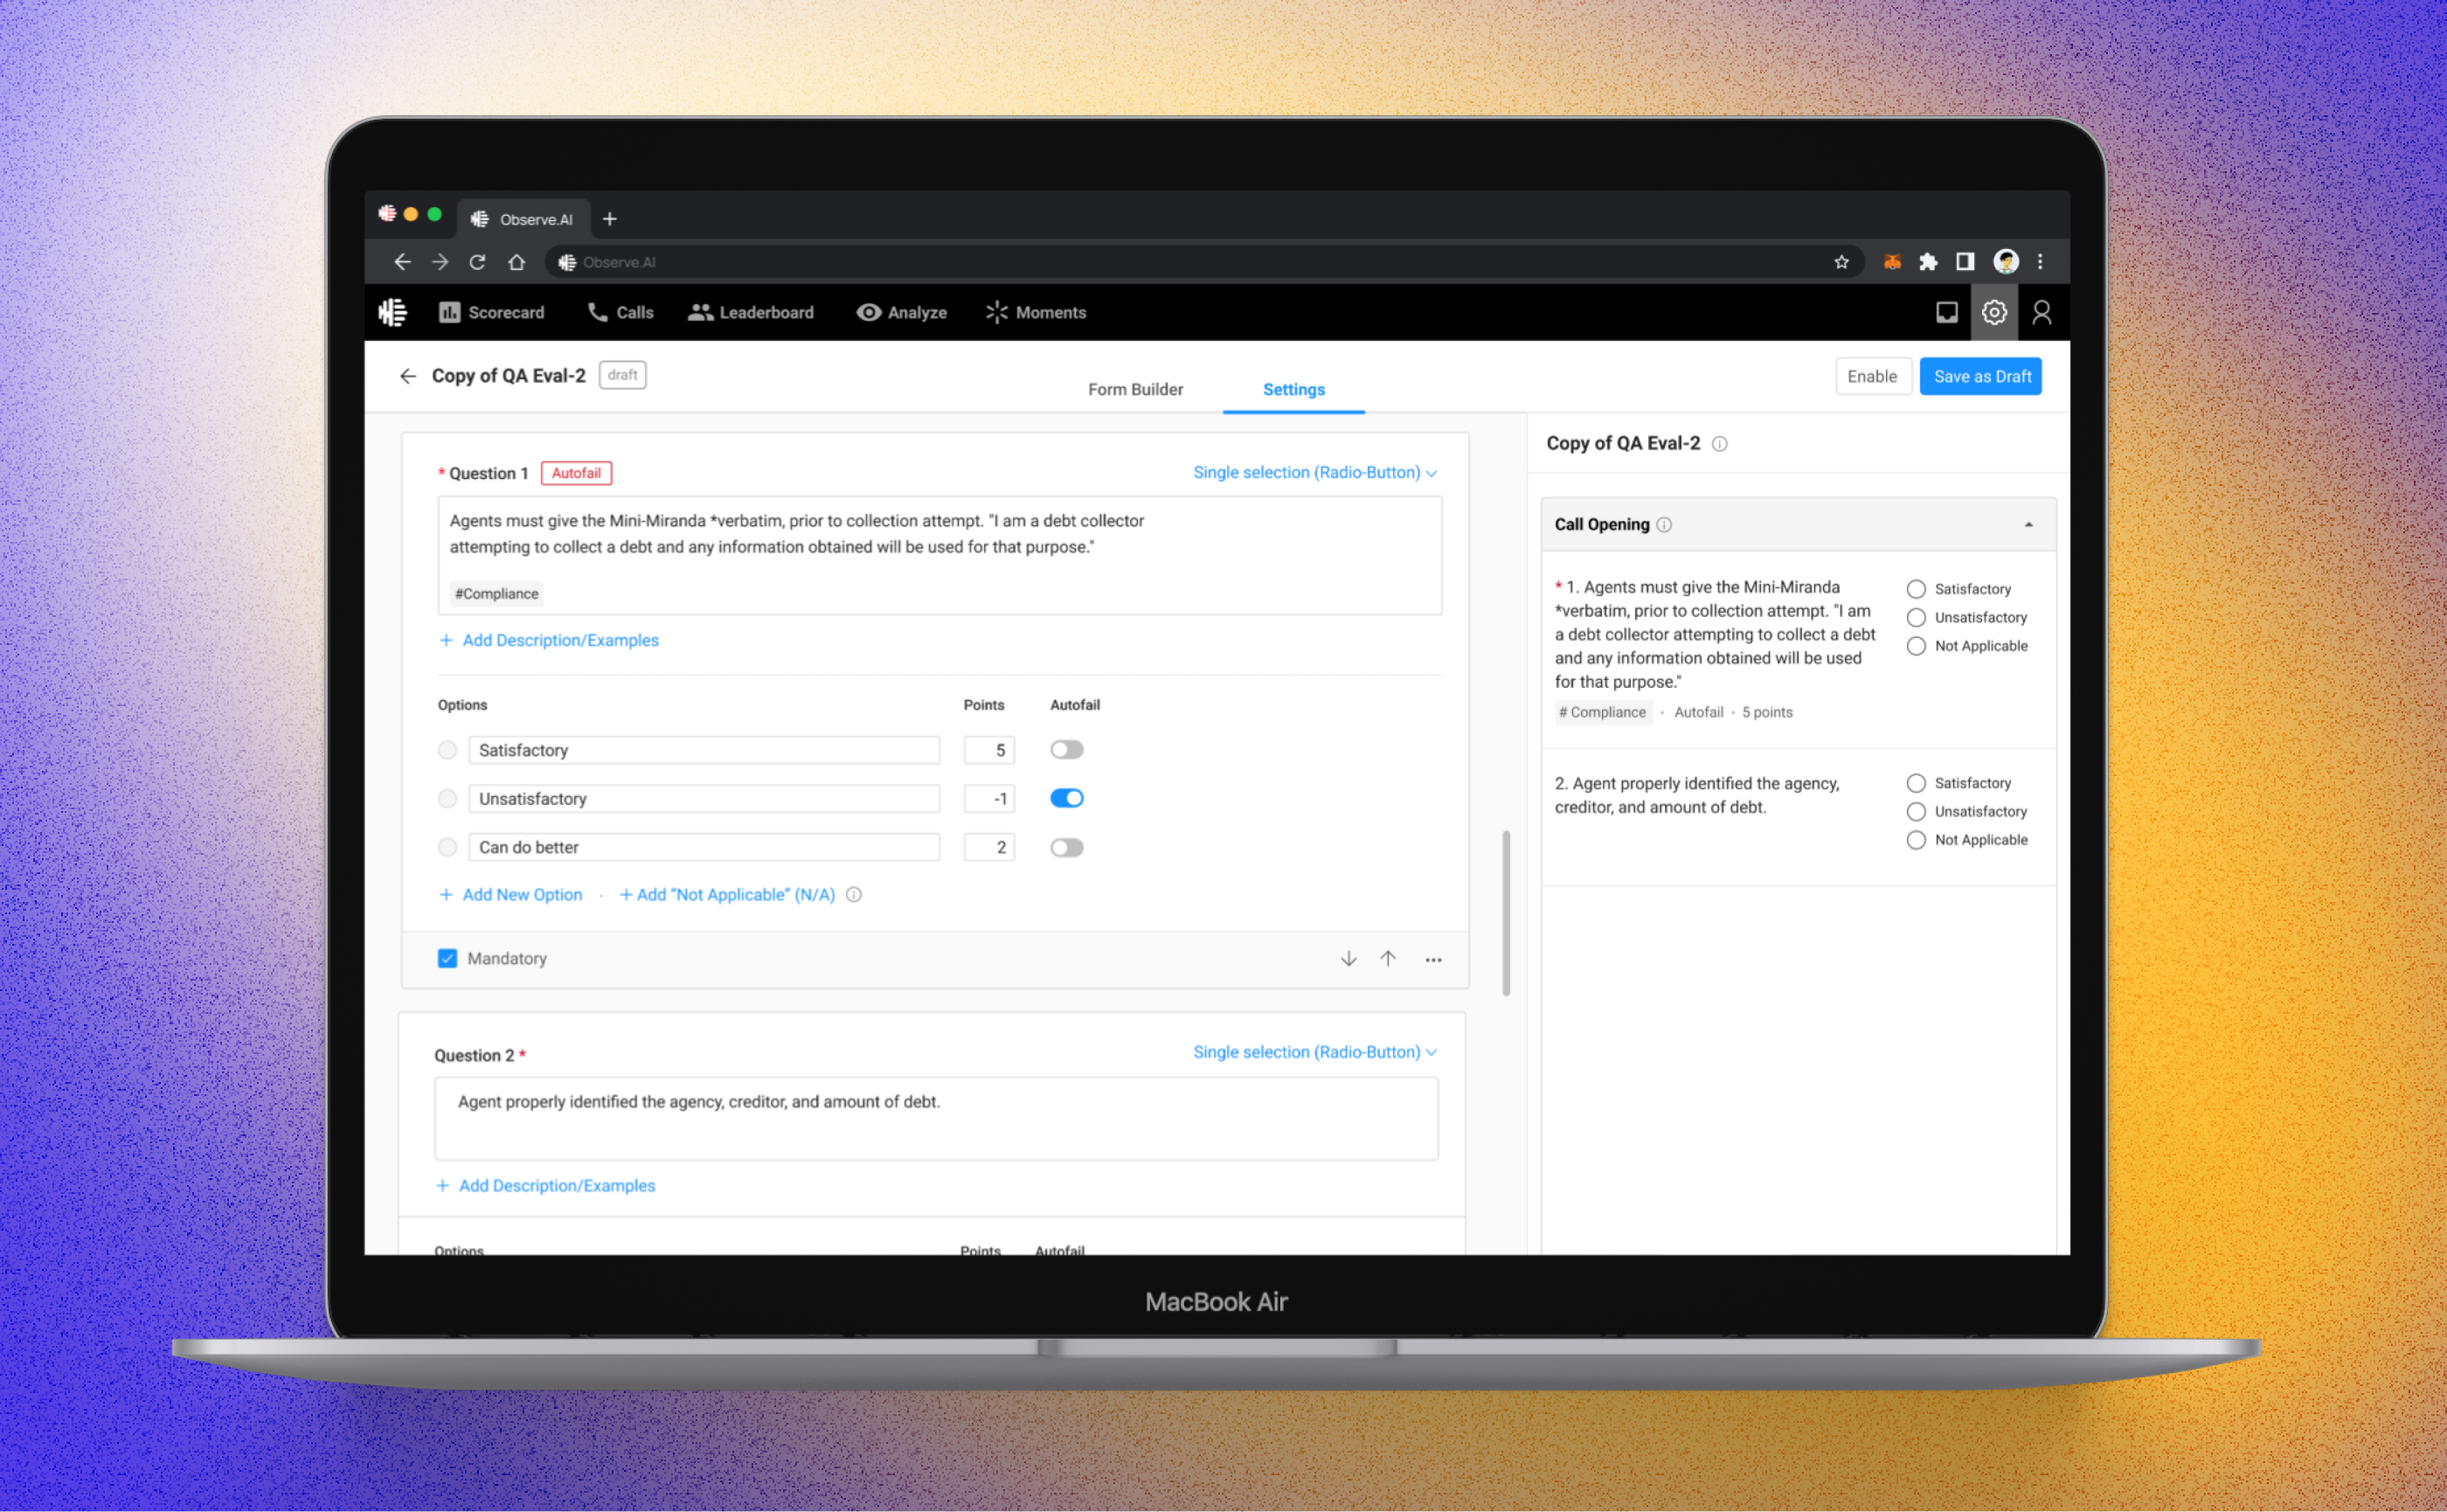This screenshot has height=1512, width=2447.
Task: Click the draft status badge
Action: [622, 375]
